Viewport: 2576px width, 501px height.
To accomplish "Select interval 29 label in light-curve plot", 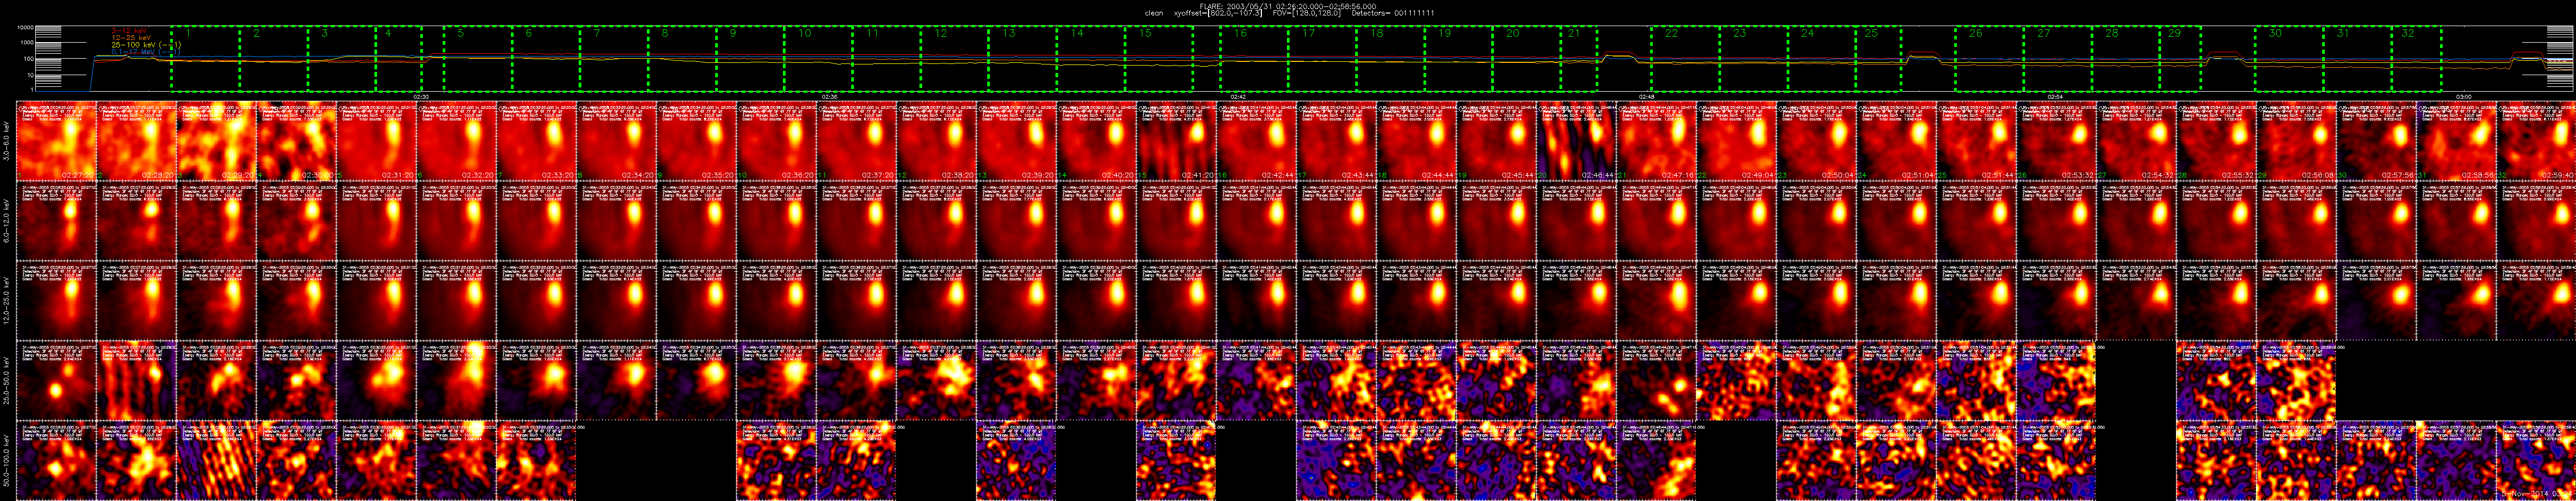I will coord(2175,34).
